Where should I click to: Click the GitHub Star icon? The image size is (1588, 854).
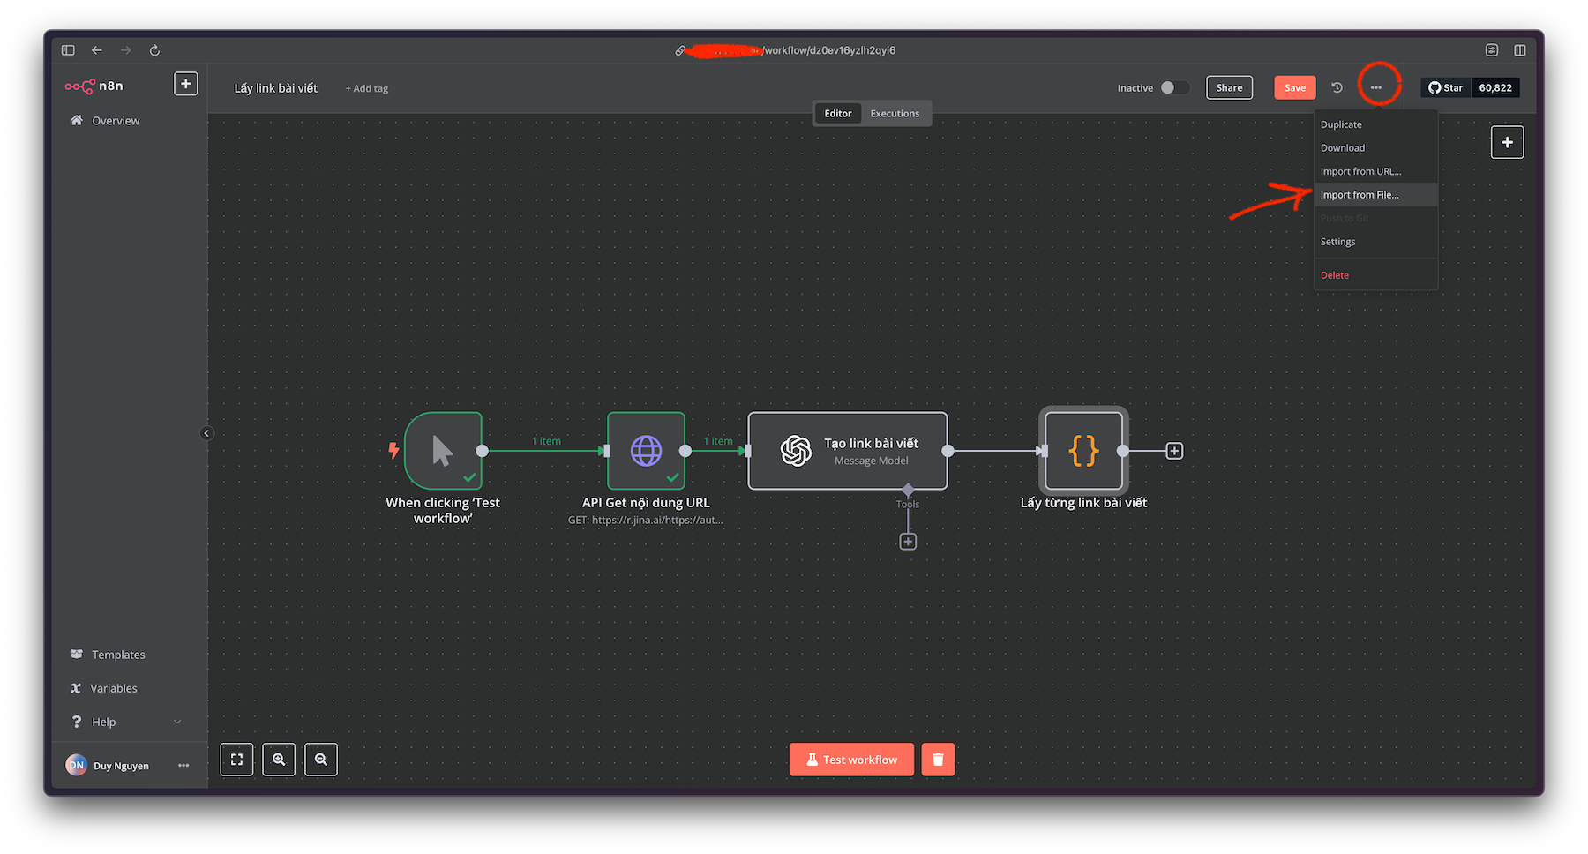coord(1433,87)
